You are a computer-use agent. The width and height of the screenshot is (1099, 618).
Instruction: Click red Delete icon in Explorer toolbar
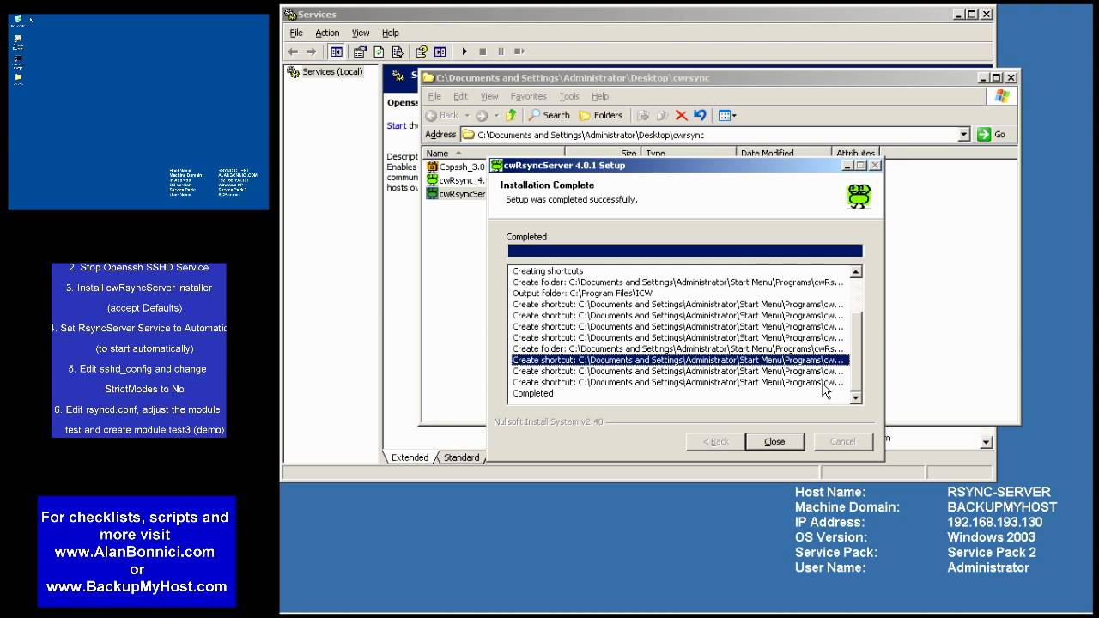(681, 115)
